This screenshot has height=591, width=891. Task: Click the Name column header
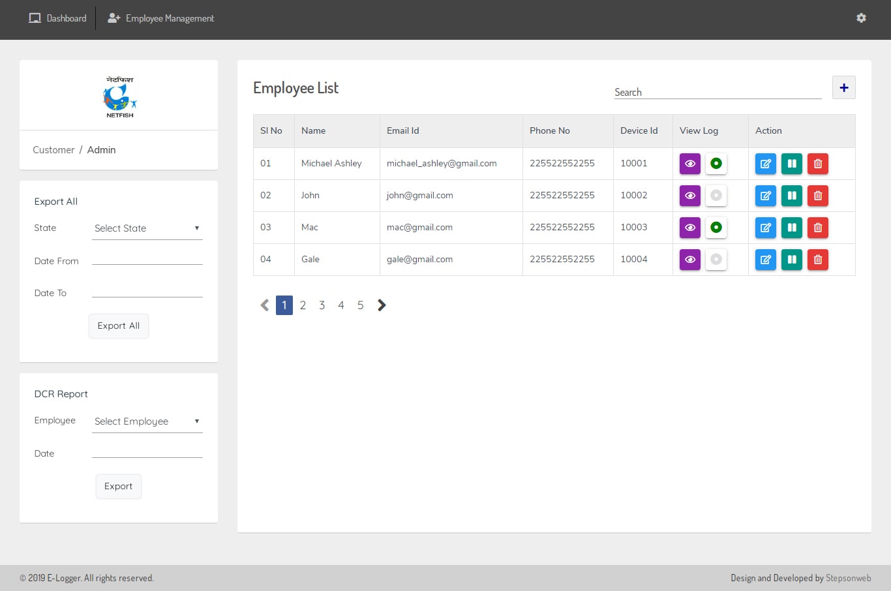coord(313,131)
